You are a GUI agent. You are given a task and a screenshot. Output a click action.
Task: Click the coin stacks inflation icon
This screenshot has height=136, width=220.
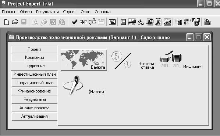[171, 59]
